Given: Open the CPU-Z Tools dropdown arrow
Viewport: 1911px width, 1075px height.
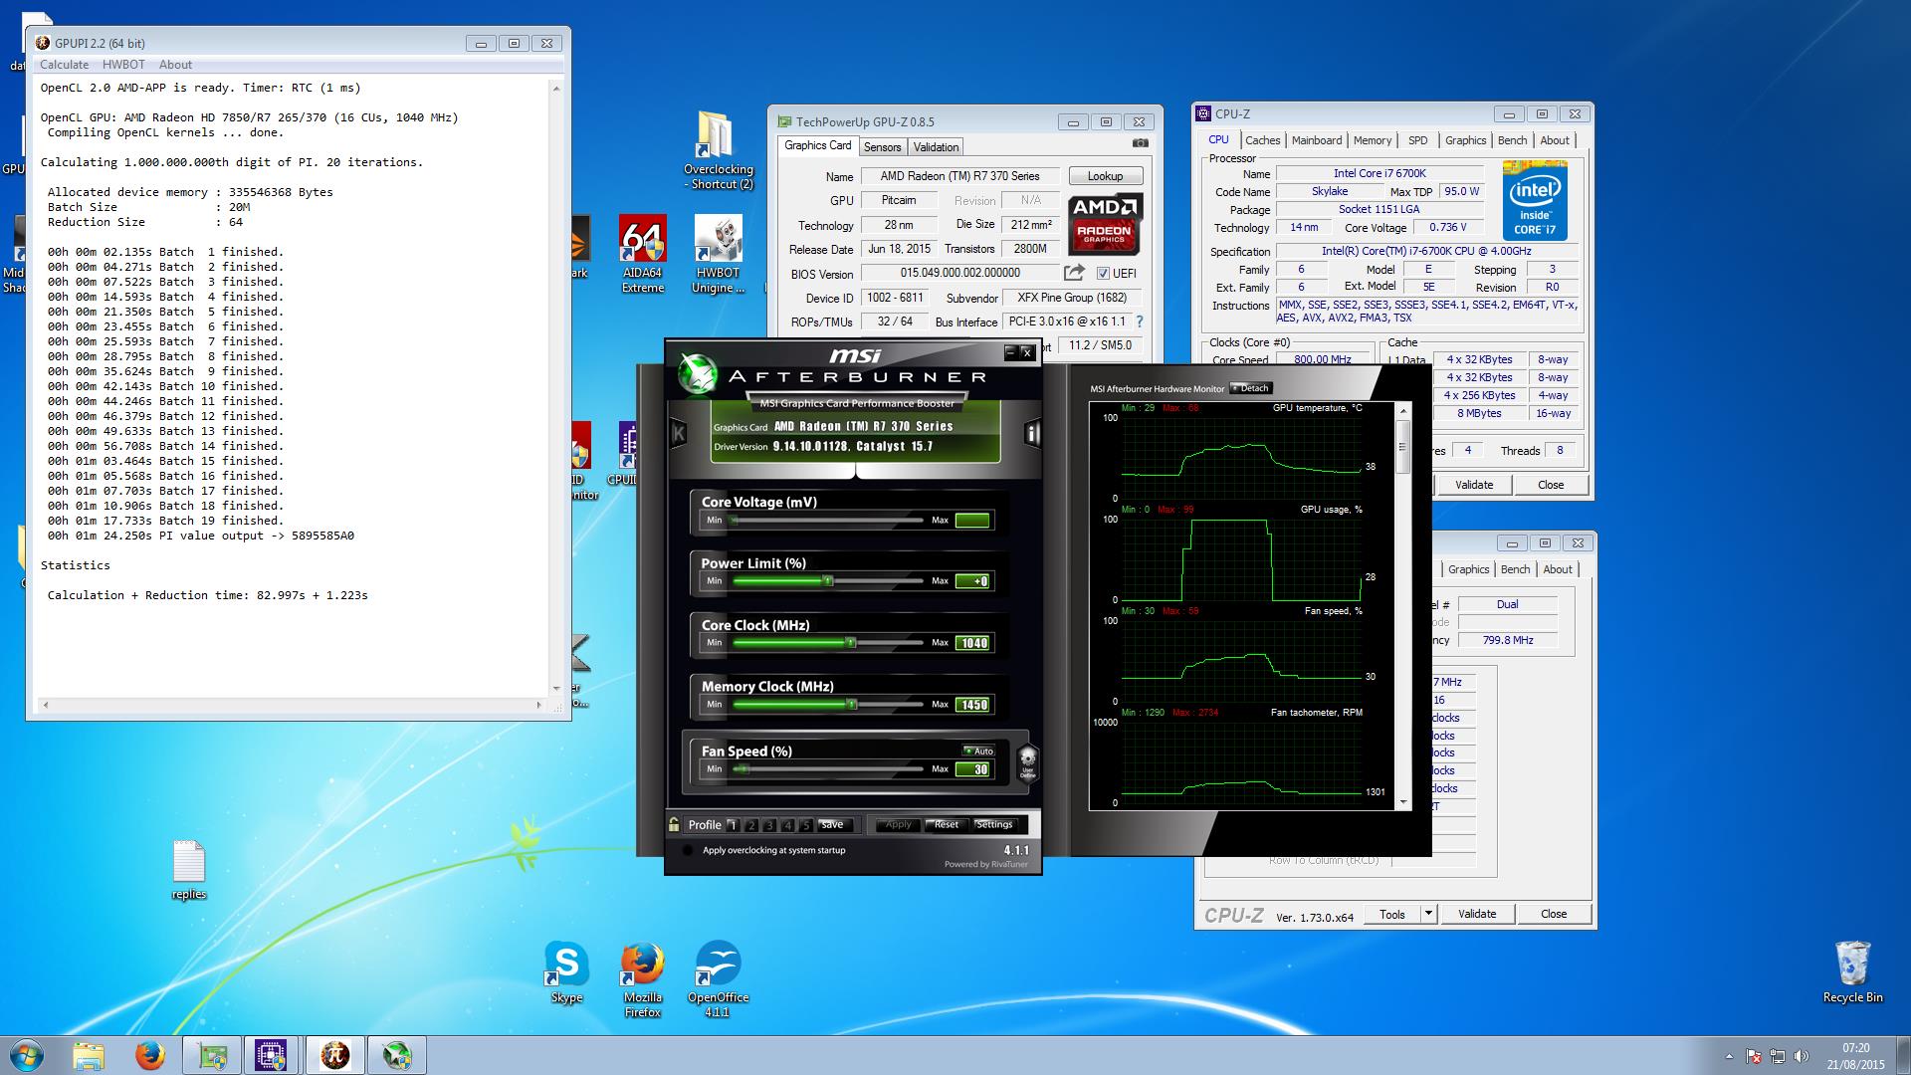Looking at the screenshot, I should [1428, 914].
